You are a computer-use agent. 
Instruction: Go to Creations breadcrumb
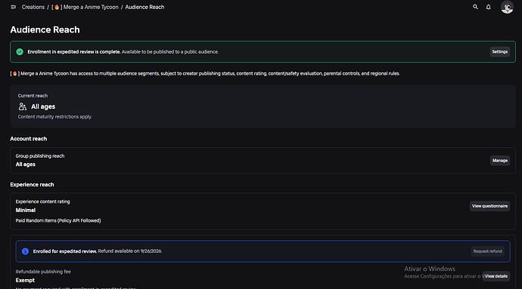tap(33, 7)
